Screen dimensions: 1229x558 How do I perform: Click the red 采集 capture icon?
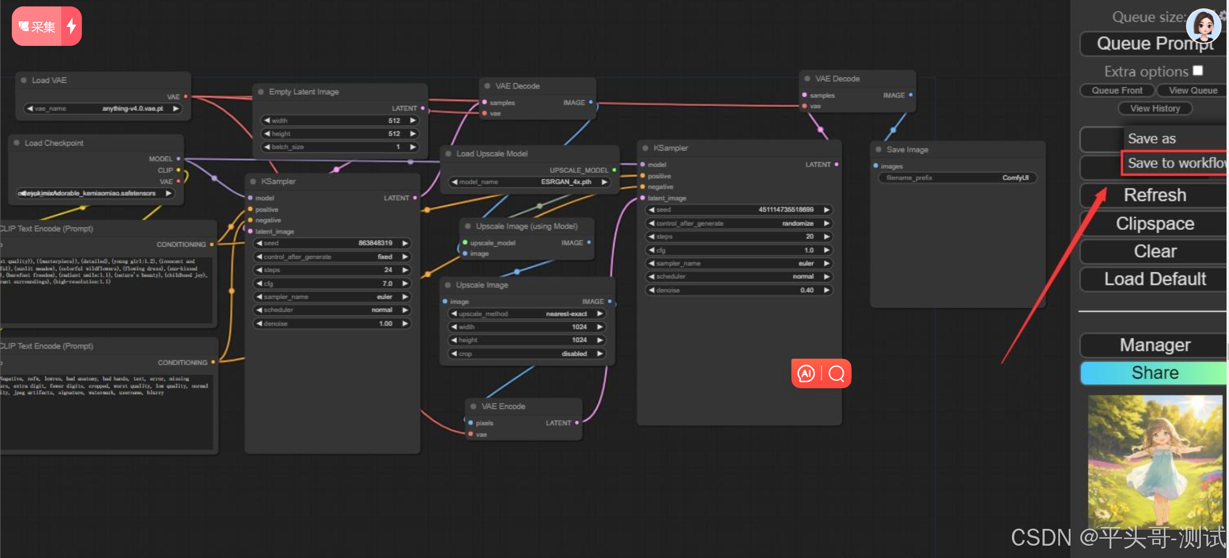pyautogui.click(x=37, y=26)
